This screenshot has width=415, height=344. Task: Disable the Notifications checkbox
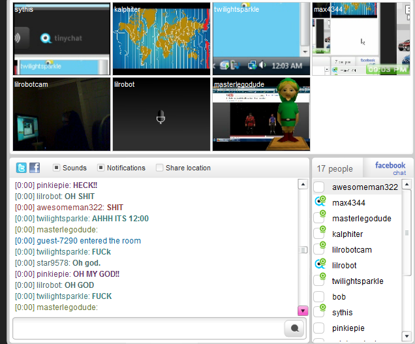(x=101, y=168)
